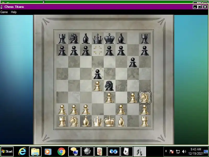Launch Google Chrome from the taskbar
This screenshot has height=157, width=209.
coord(61,152)
